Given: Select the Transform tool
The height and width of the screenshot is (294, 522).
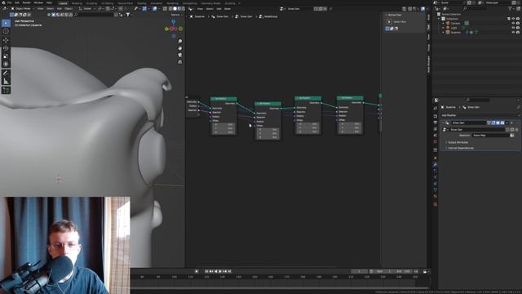Looking at the screenshot, I should pyautogui.click(x=6, y=64).
